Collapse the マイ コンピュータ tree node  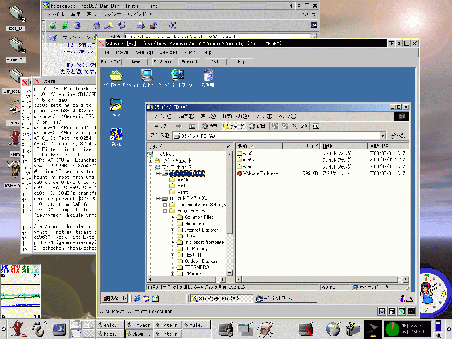tap(151, 167)
